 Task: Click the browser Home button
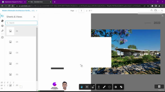[x=13, y=6]
